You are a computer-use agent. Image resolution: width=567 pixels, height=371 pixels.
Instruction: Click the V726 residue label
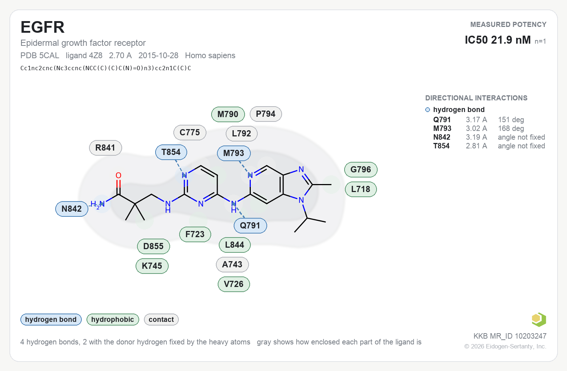coord(234,284)
